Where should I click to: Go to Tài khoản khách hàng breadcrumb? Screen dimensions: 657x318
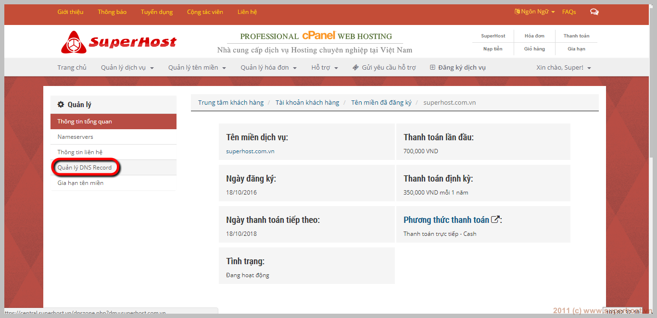coord(307,102)
